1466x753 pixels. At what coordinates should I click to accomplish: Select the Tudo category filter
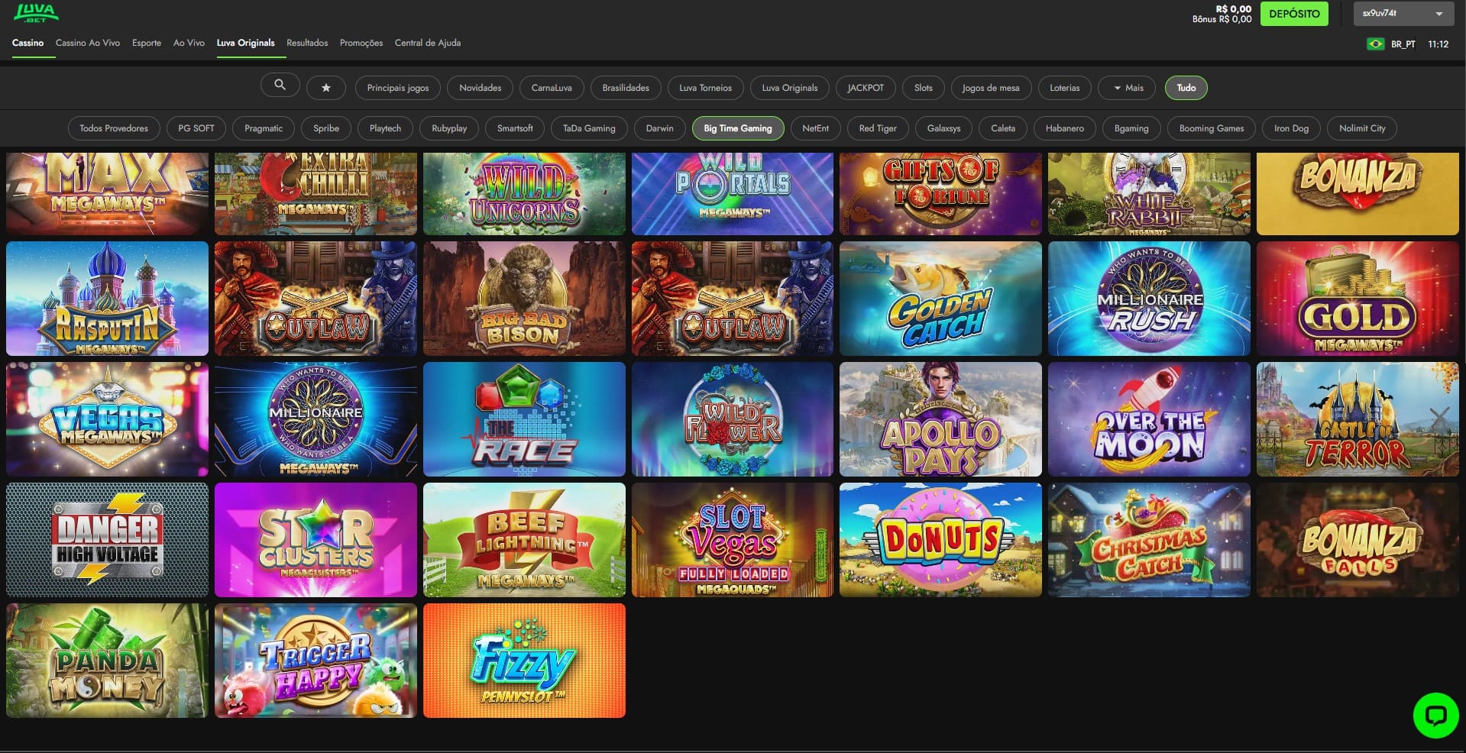click(x=1186, y=88)
